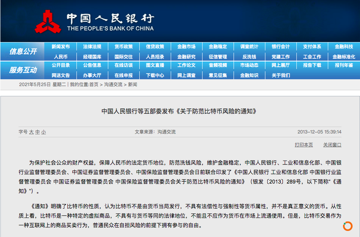Go to 法律法规 in the navigation
360x237 pixels.
tap(92, 47)
